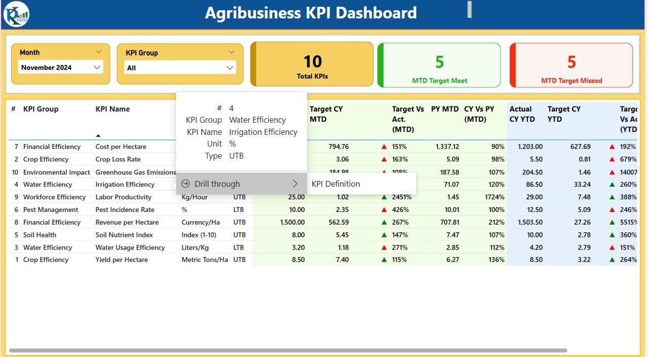Click the MTD Target Meet card
Screen dimensions: 649x357
pyautogui.click(x=439, y=65)
